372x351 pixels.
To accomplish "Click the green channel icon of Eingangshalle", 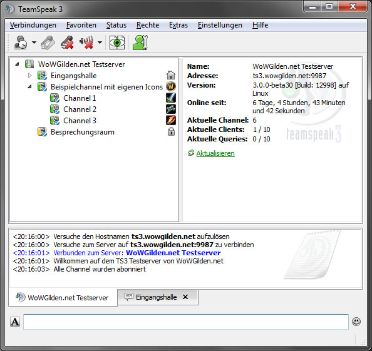I will click(x=42, y=76).
